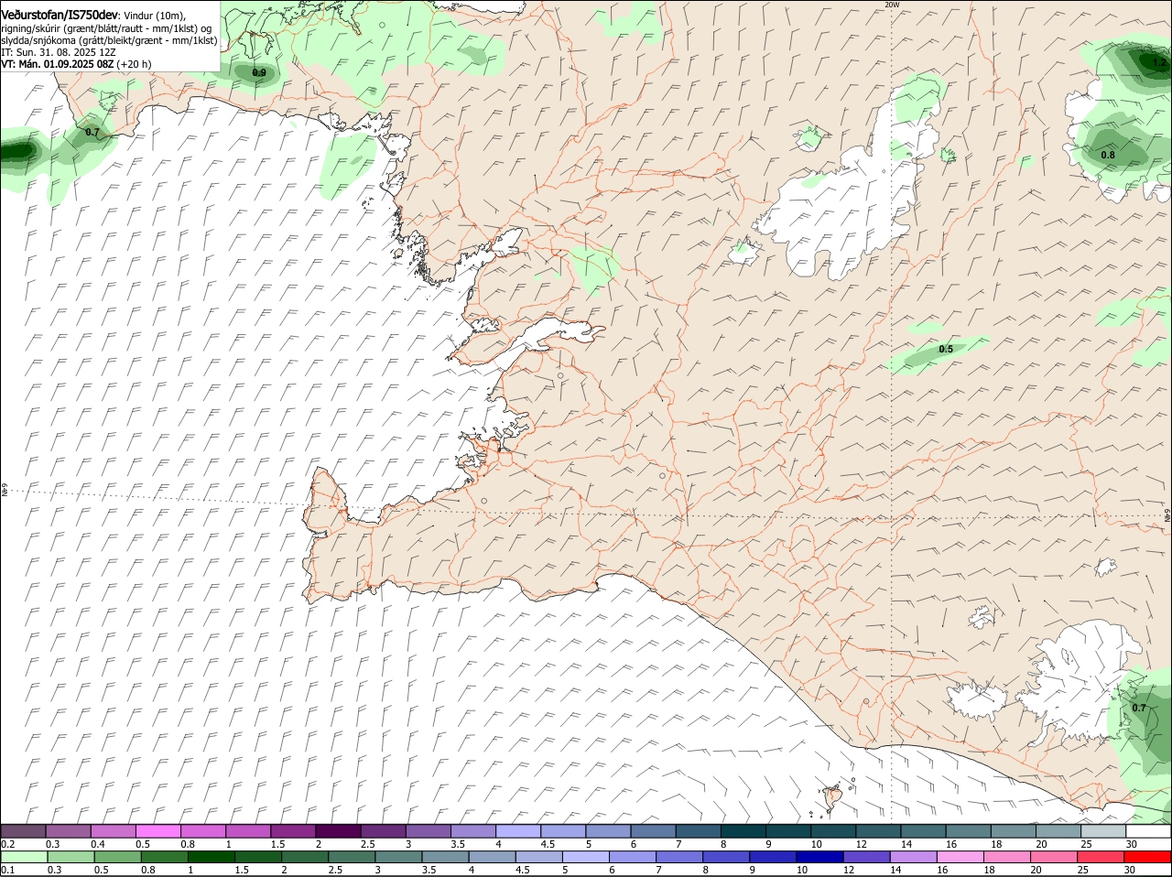
Task: Select dark plum swatch at 0.2 in the top scale
Action: 23,831
